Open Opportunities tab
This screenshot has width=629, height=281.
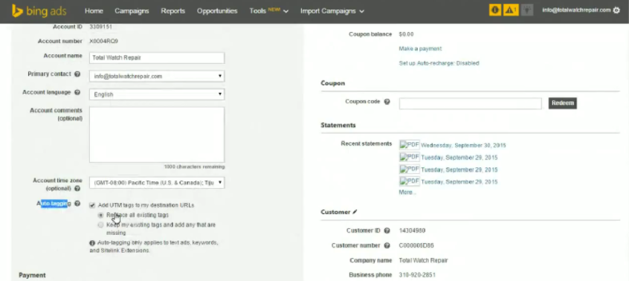coord(217,11)
